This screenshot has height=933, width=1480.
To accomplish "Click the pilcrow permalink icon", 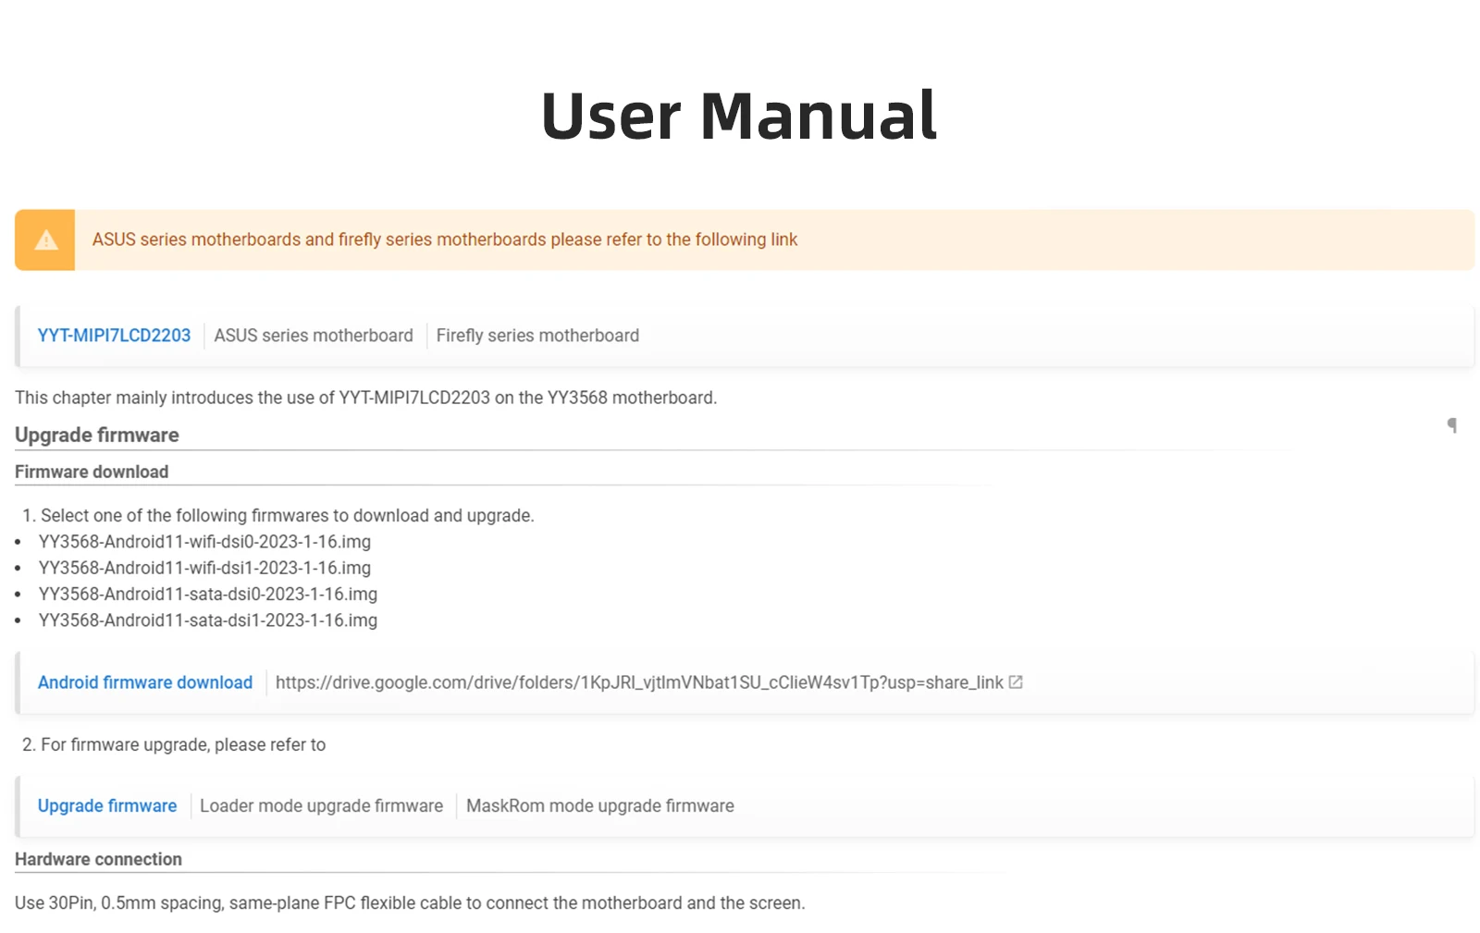I will (x=1451, y=425).
